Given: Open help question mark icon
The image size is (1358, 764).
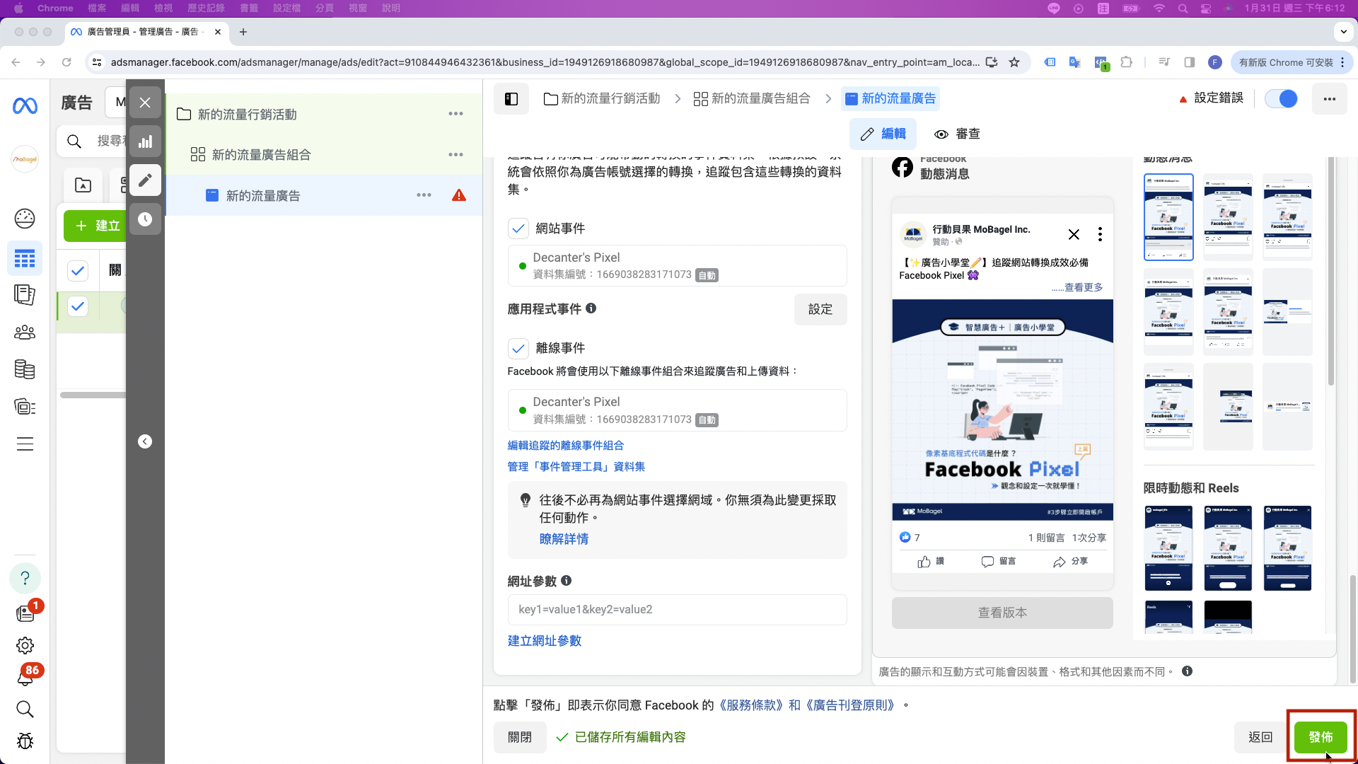Looking at the screenshot, I should point(25,579).
